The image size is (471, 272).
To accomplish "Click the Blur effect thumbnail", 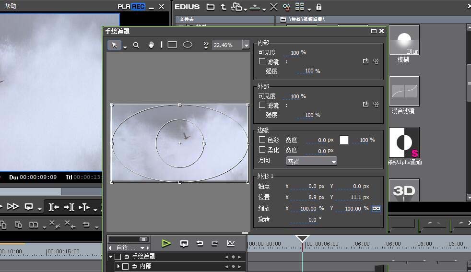I will 404,40.
